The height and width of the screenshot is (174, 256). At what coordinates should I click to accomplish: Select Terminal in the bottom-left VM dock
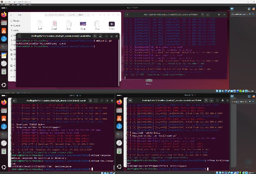pos(4,135)
